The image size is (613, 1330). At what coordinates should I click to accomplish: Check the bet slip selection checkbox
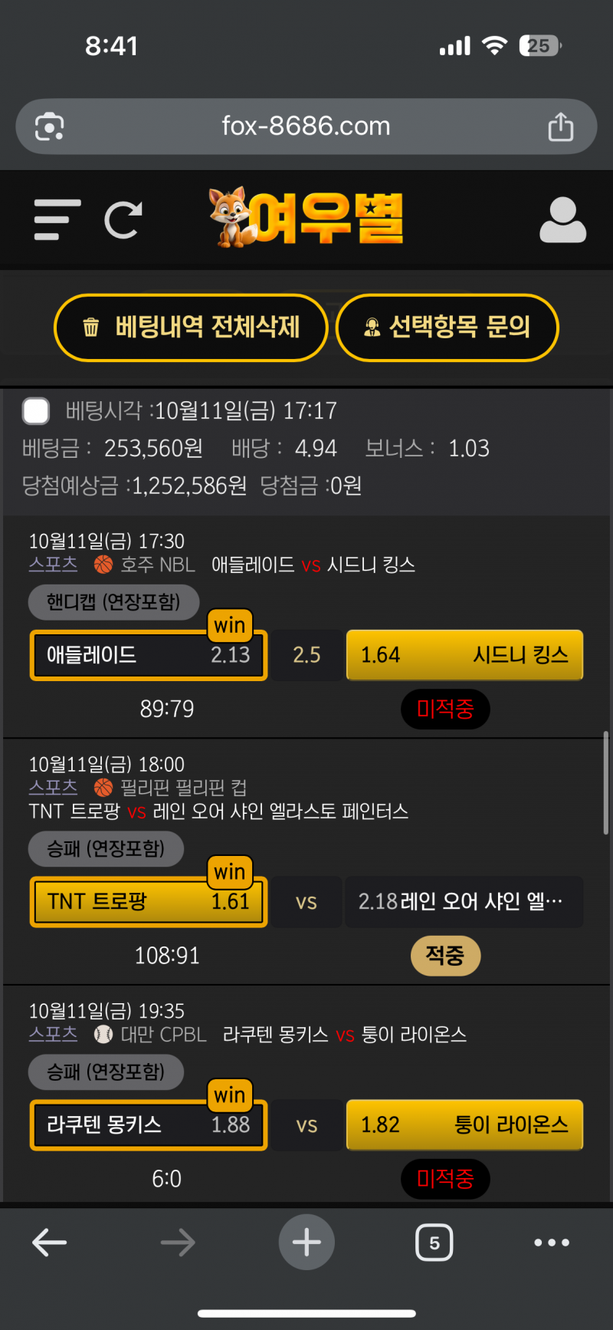[36, 411]
